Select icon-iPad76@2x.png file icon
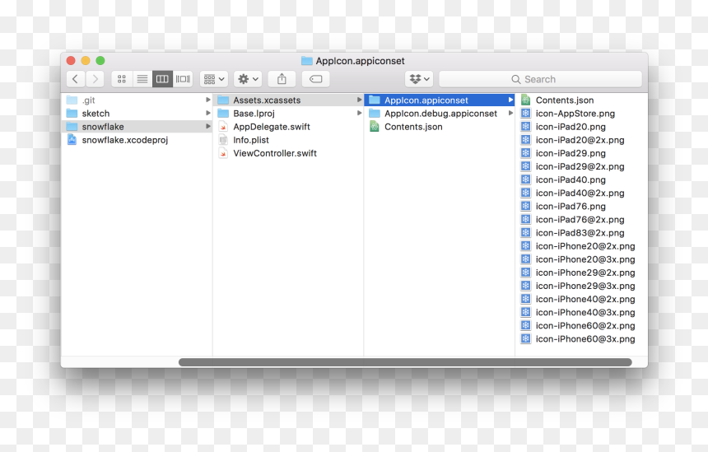The image size is (708, 452). point(525,219)
